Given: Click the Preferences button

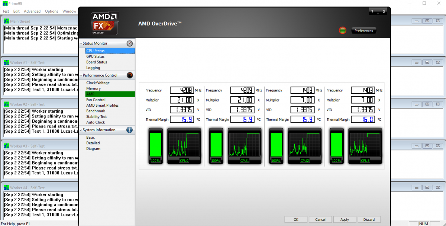Looking at the screenshot, I should point(364,31).
